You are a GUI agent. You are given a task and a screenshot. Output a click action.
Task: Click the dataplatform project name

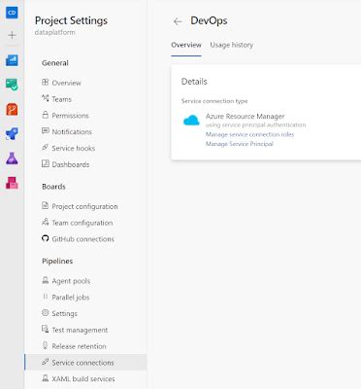(55, 32)
